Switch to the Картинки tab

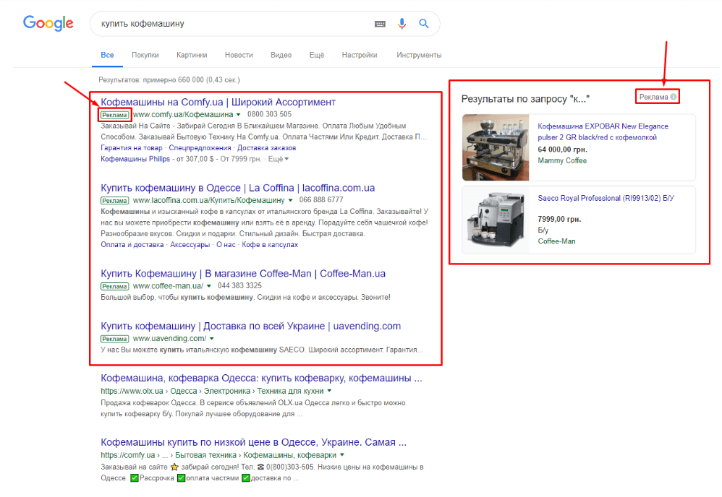(x=192, y=54)
